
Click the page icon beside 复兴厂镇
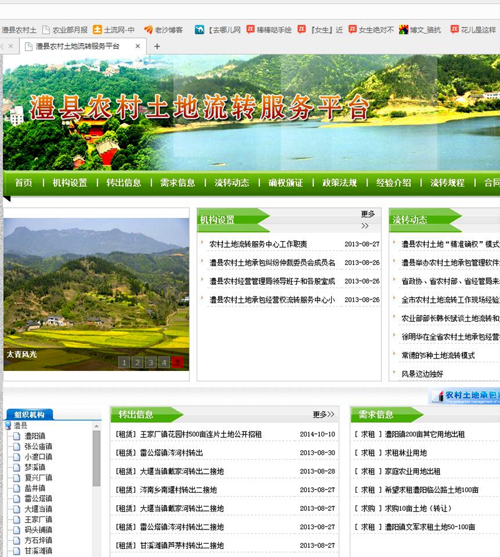point(16,478)
